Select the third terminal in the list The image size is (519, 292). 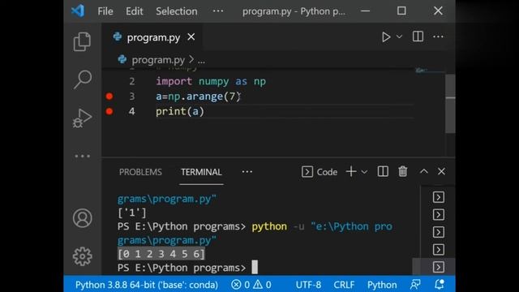click(x=438, y=232)
